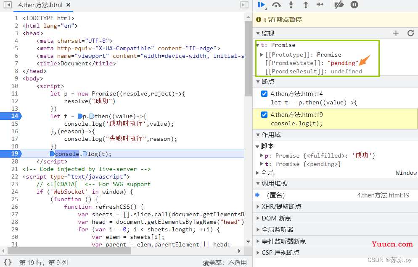The image size is (418, 267).
Task: Click the "pending" PromiseState value
Action: coord(343,63)
